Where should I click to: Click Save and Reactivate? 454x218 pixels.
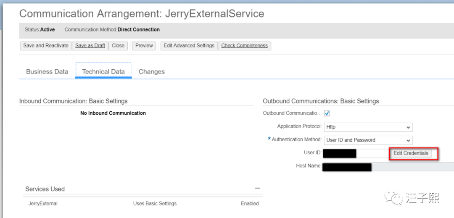[46, 46]
